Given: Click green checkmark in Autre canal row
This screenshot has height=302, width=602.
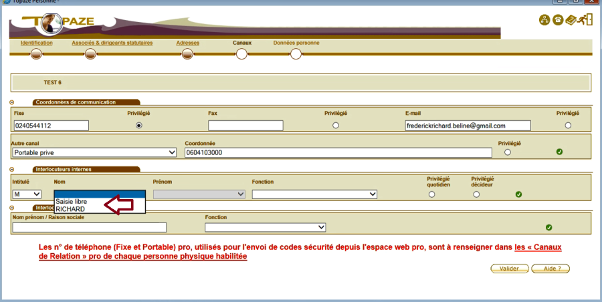Looking at the screenshot, I should point(559,152).
